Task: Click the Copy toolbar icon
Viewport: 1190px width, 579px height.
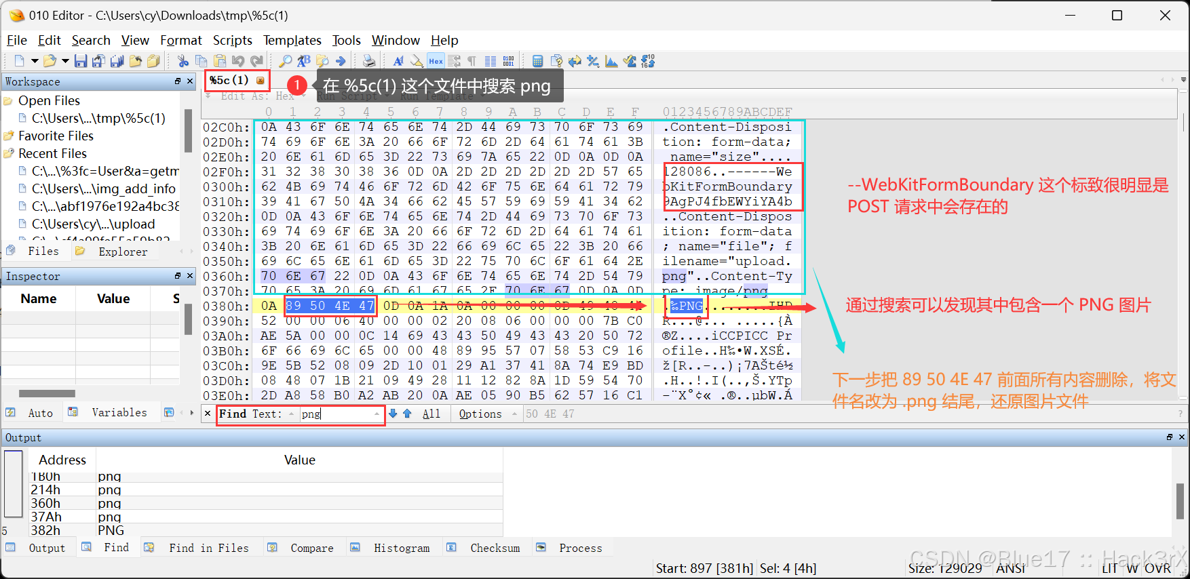Action: [x=201, y=61]
